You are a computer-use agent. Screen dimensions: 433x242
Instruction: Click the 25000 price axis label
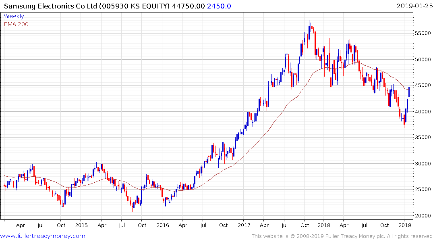pos(423,190)
